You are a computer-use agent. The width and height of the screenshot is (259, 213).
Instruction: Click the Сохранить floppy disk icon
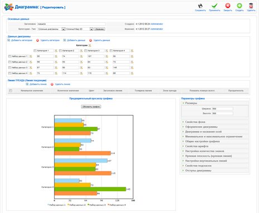(x=200, y=6)
